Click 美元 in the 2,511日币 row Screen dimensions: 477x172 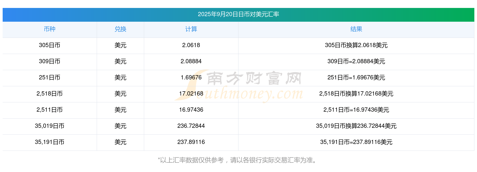point(120,110)
